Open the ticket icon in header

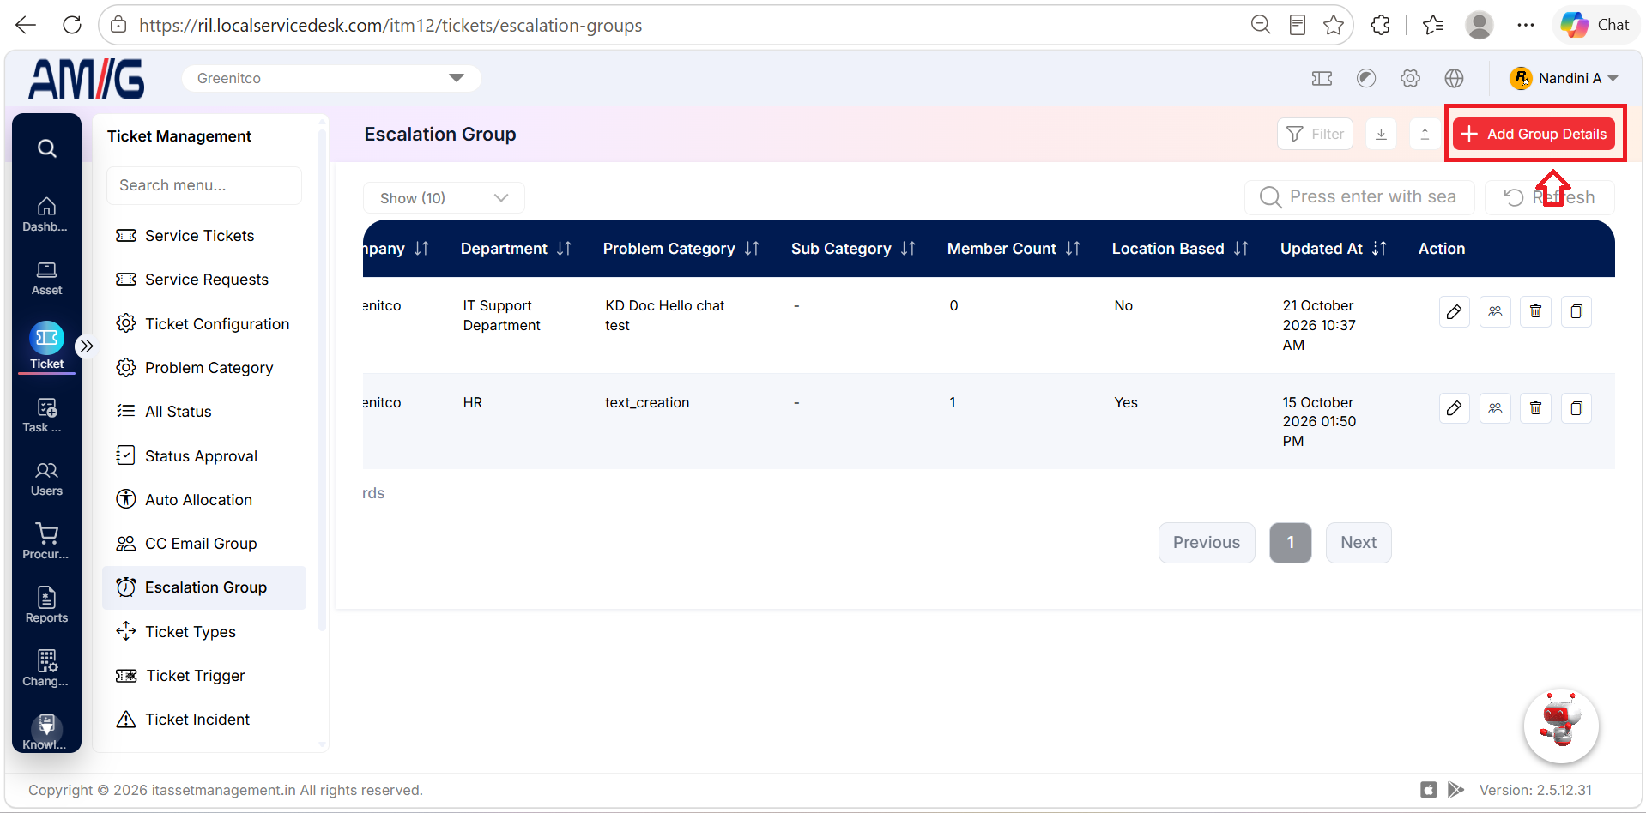(x=1322, y=78)
